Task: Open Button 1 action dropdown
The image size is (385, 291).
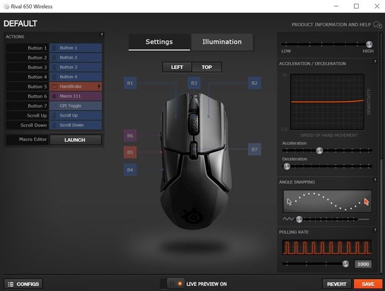Action: (76, 48)
